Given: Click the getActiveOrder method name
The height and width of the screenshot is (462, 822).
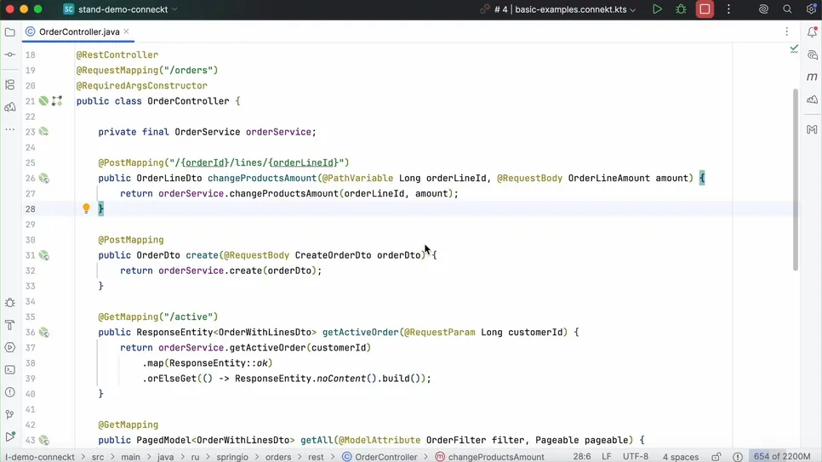Looking at the screenshot, I should [x=360, y=332].
